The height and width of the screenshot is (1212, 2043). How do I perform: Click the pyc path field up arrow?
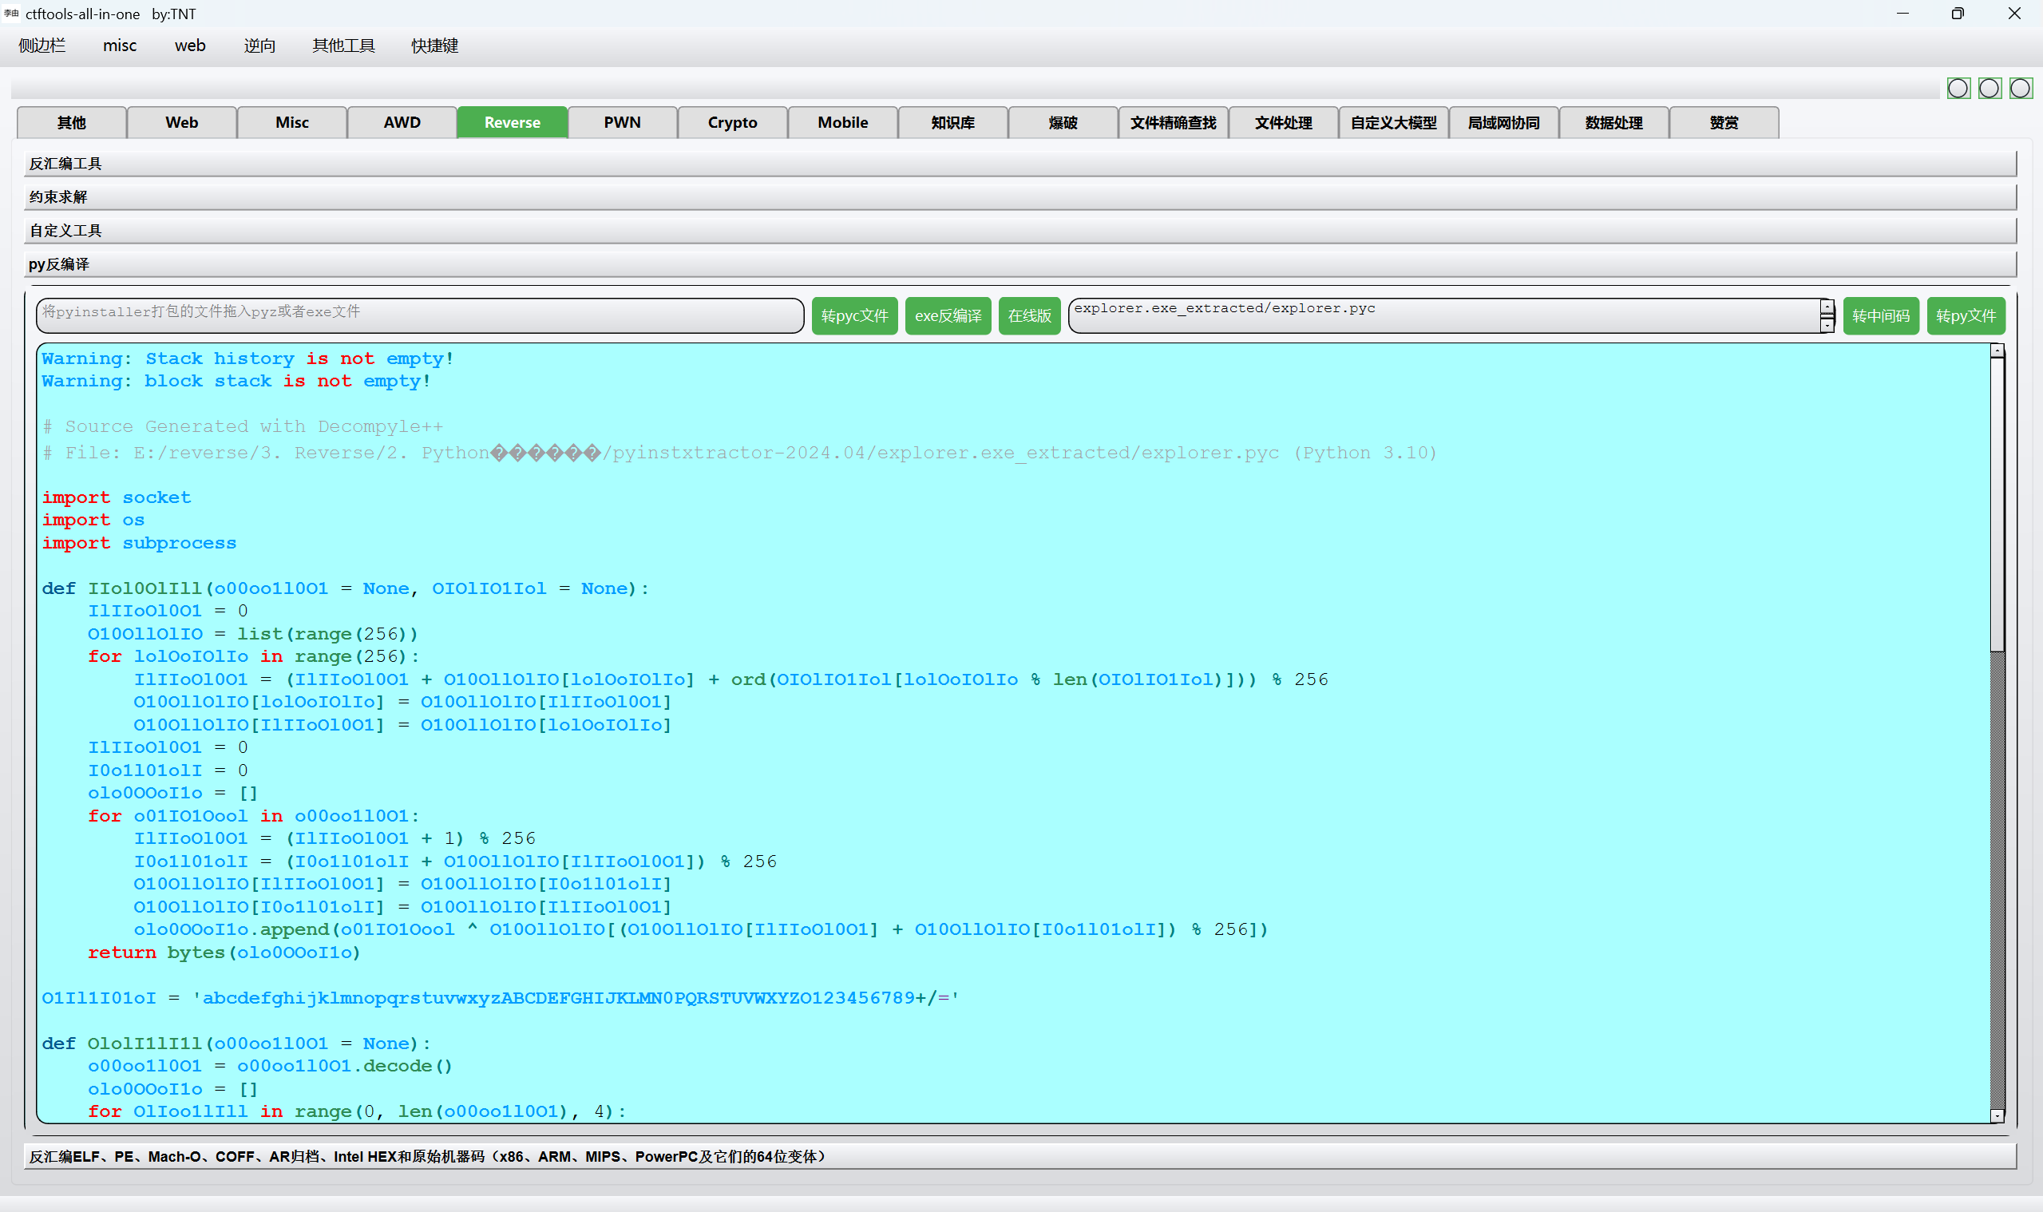click(x=1827, y=308)
